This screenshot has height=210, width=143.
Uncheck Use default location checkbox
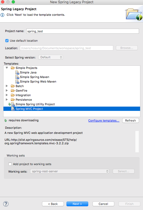coord(7,41)
